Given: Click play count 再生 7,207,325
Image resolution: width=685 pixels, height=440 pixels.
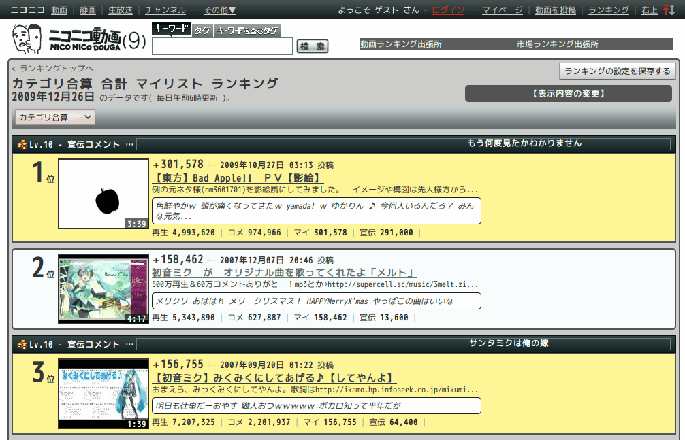Looking at the screenshot, I should click(x=183, y=422).
